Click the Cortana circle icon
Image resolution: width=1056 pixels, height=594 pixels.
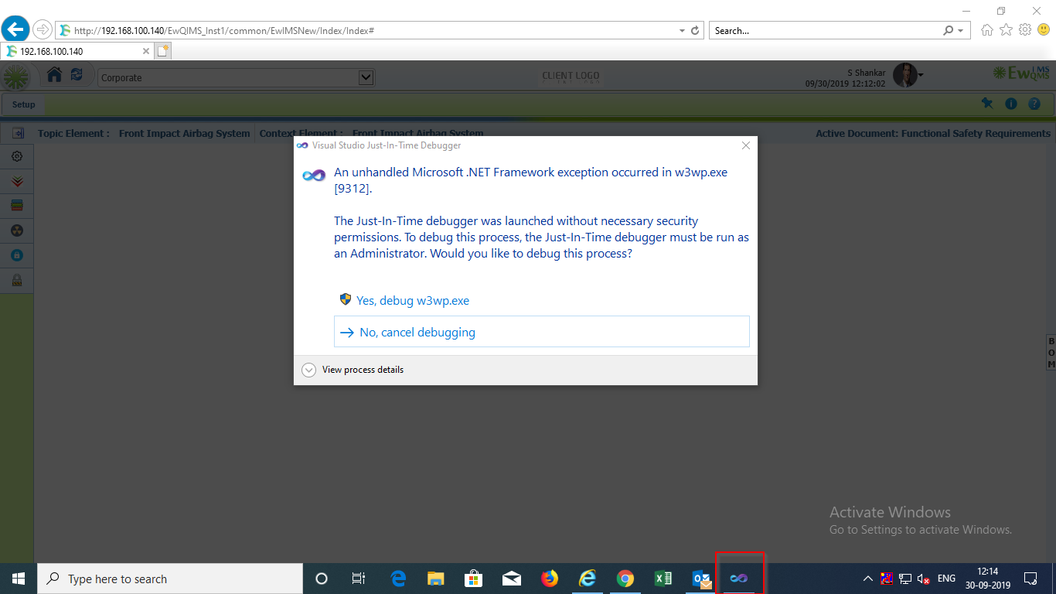click(x=322, y=579)
